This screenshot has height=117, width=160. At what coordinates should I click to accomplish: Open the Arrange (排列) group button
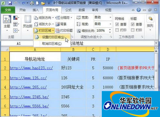coord(150,23)
